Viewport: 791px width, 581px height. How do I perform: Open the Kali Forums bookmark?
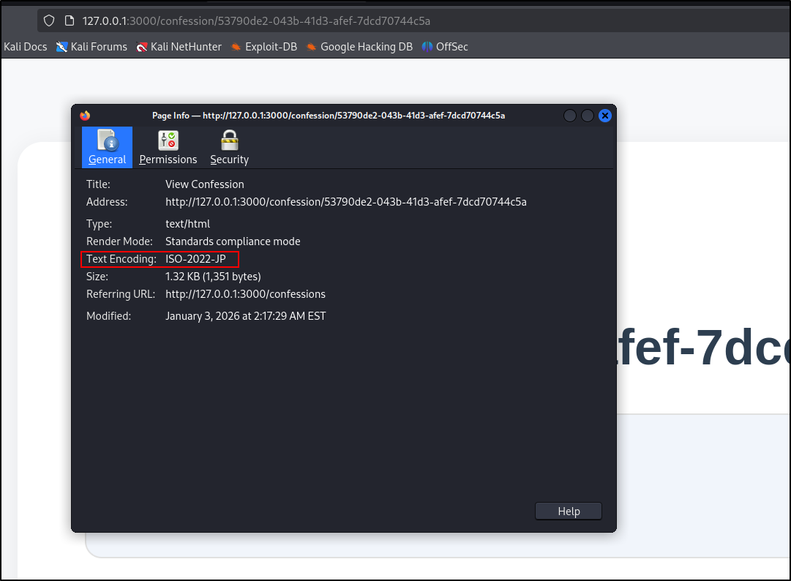click(x=92, y=47)
